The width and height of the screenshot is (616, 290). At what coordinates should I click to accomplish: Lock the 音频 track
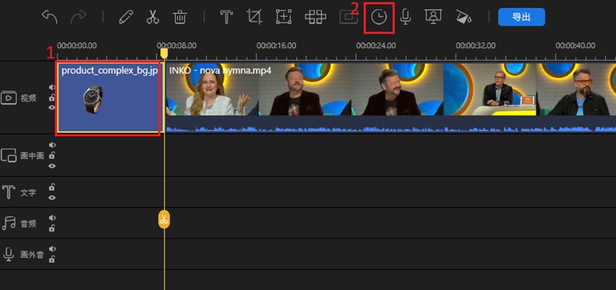(52, 228)
